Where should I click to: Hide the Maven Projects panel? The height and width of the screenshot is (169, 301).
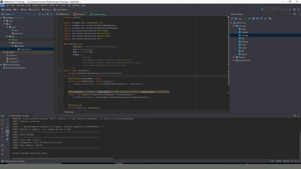click(299, 14)
